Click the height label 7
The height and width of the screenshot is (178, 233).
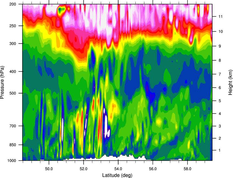pos(220,74)
